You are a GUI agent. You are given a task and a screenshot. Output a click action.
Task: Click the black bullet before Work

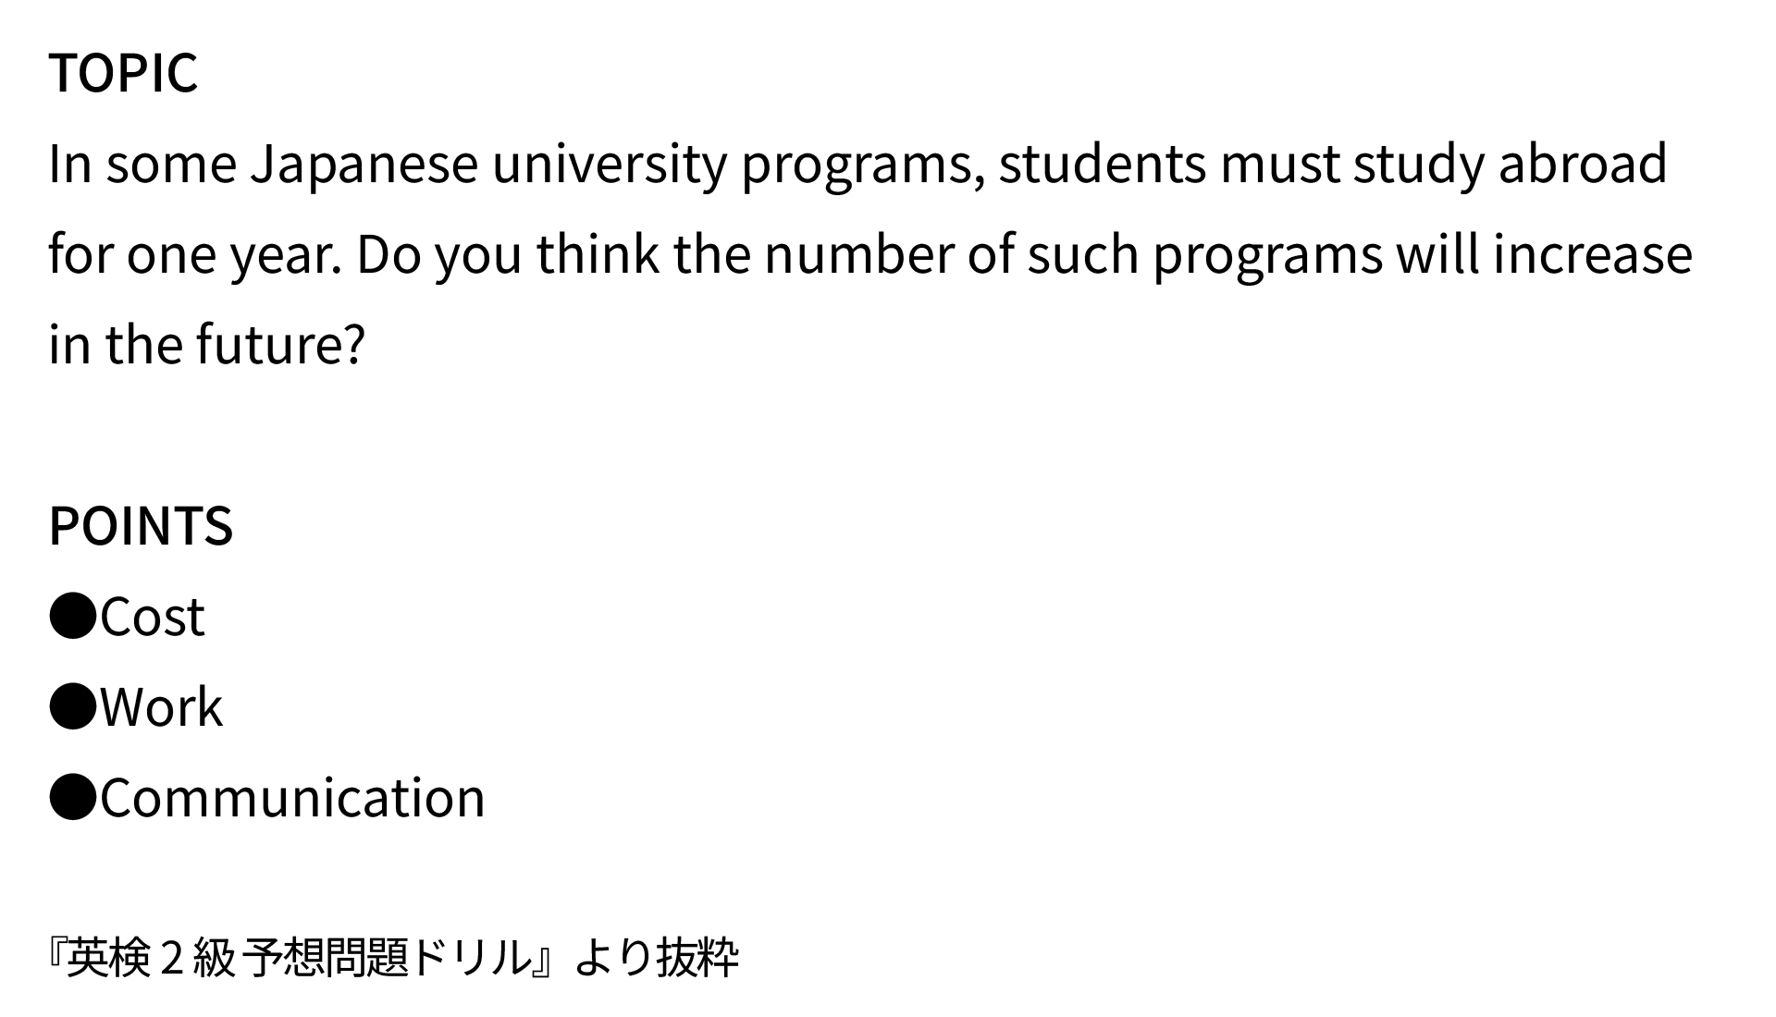(72, 708)
